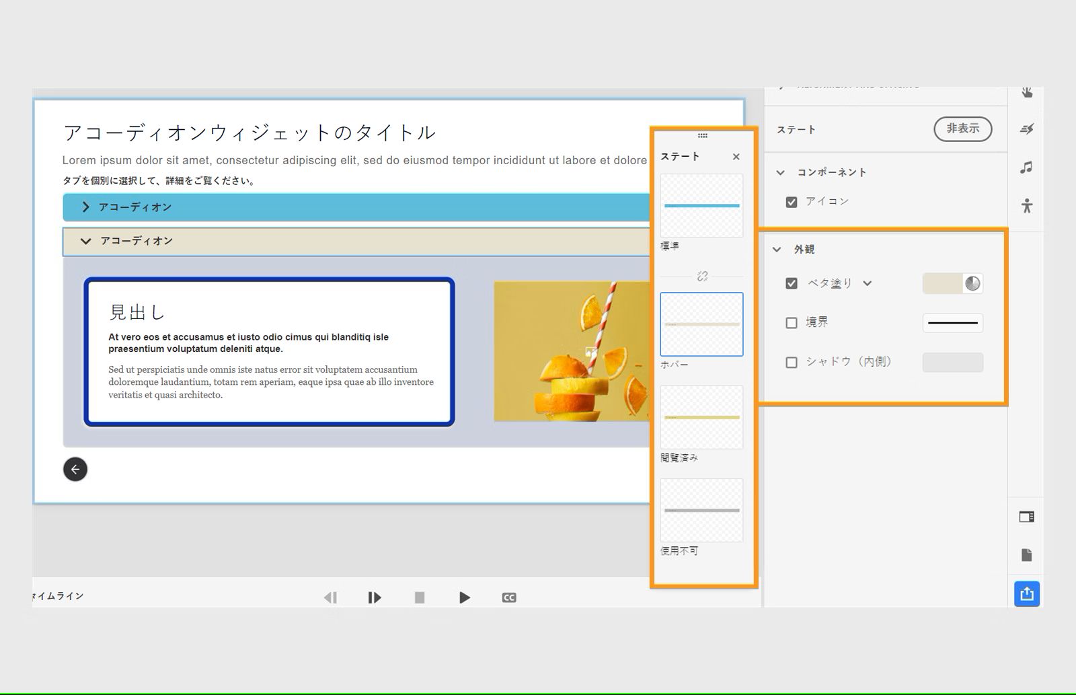Click the 非表示 button in the ステート panel
Image resolution: width=1076 pixels, height=695 pixels.
(962, 129)
